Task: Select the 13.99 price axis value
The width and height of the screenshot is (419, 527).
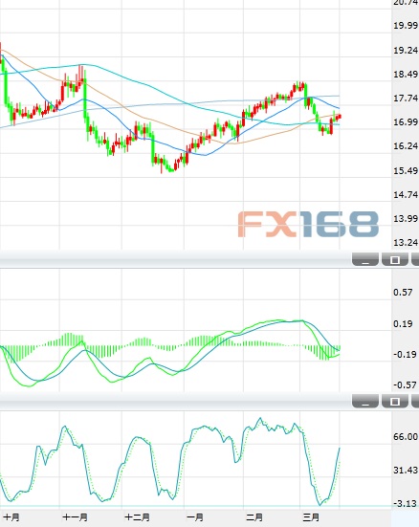Action: (x=406, y=219)
